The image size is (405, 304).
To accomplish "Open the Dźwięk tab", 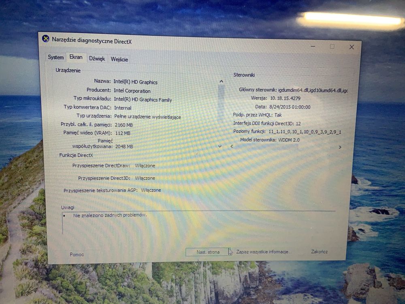I will tap(97, 59).
